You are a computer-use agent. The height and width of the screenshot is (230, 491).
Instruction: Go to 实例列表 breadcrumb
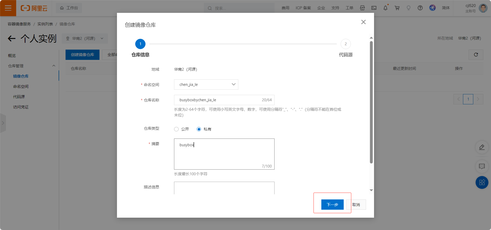coord(45,24)
